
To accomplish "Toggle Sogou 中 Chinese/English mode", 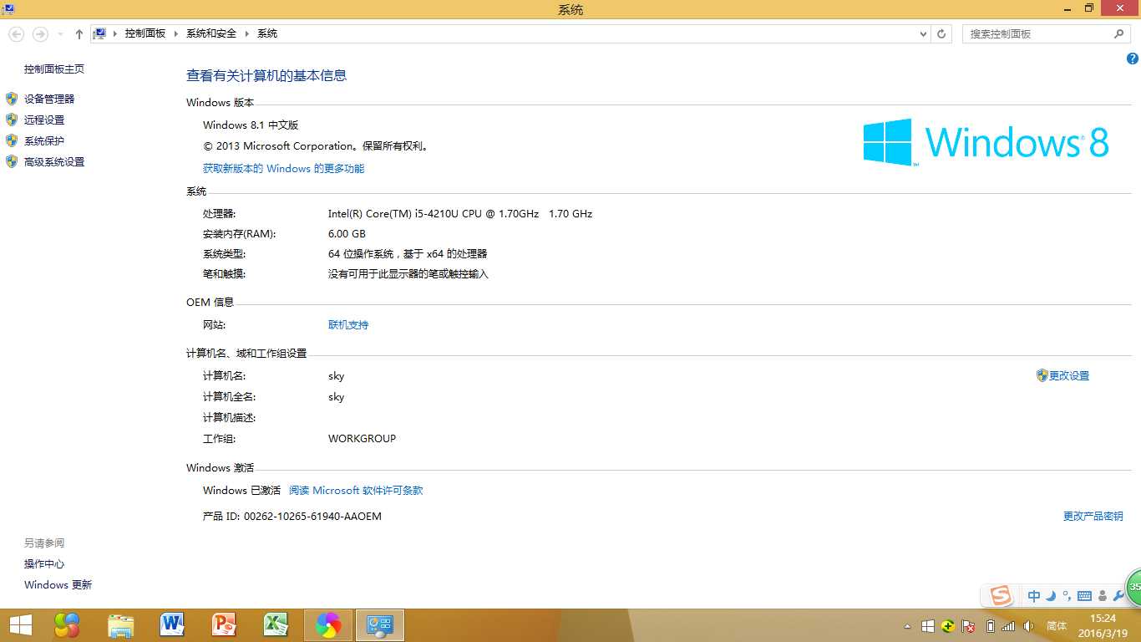I will pos(1034,596).
